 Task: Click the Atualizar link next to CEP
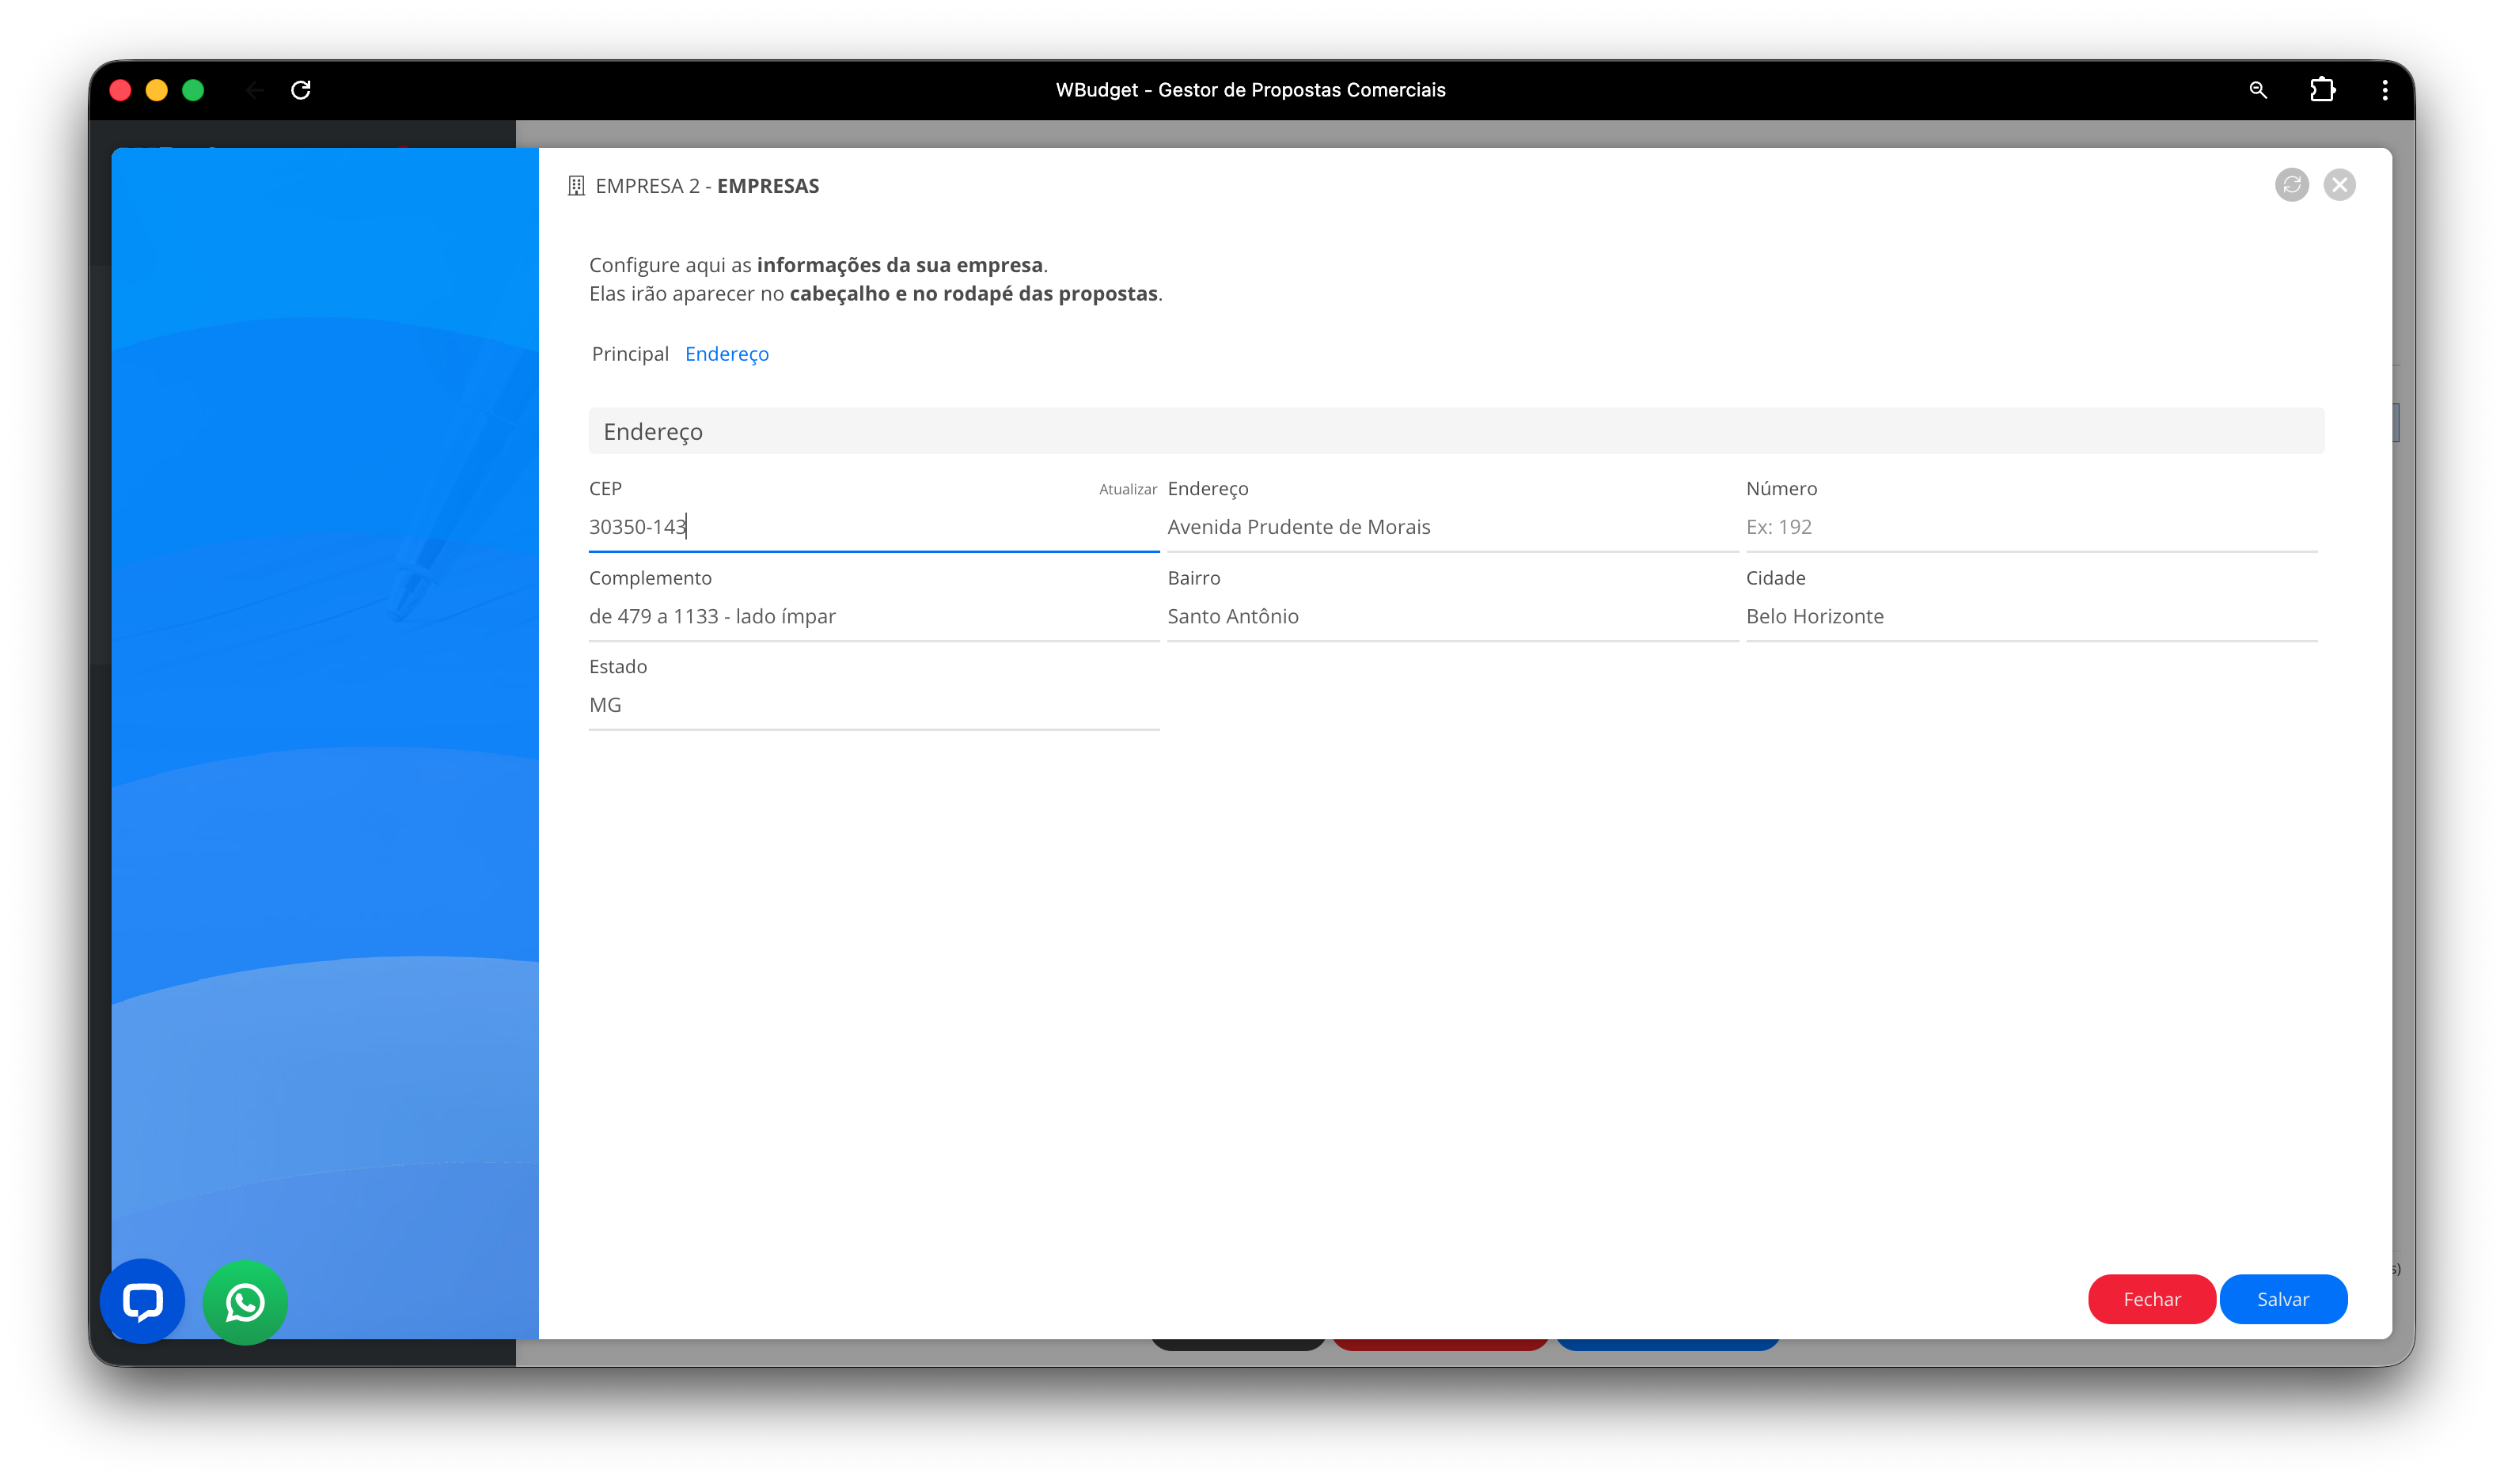click(1128, 489)
